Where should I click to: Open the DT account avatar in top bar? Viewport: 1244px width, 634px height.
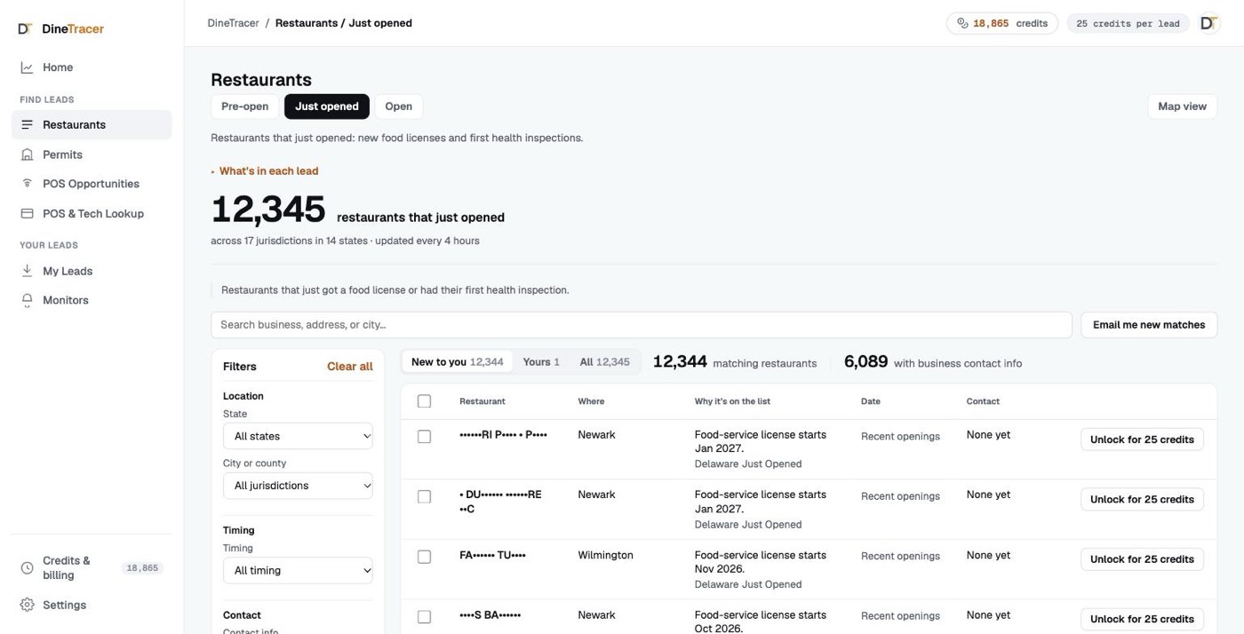point(1208,23)
